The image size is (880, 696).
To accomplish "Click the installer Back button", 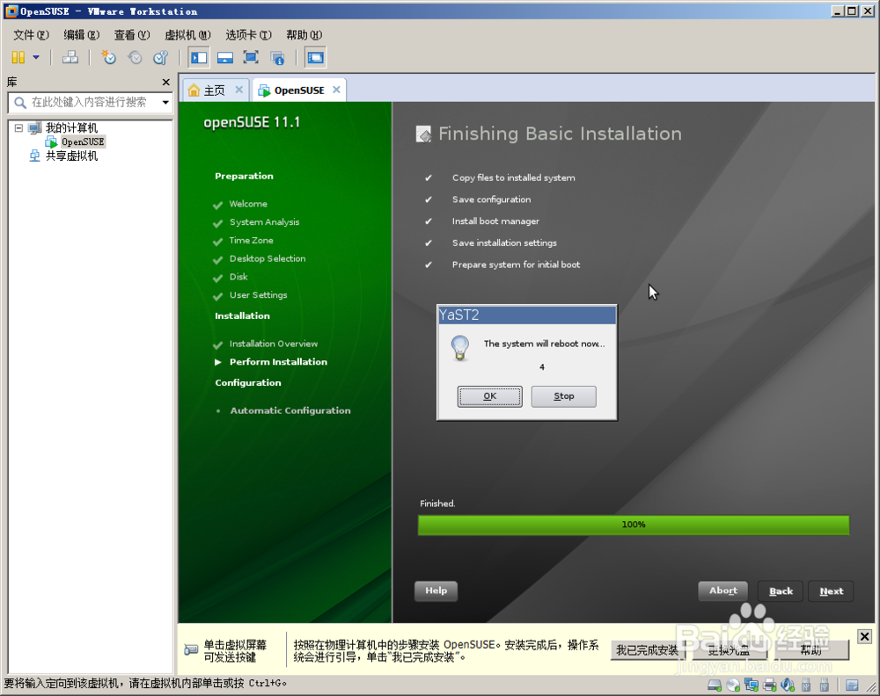I will [781, 591].
